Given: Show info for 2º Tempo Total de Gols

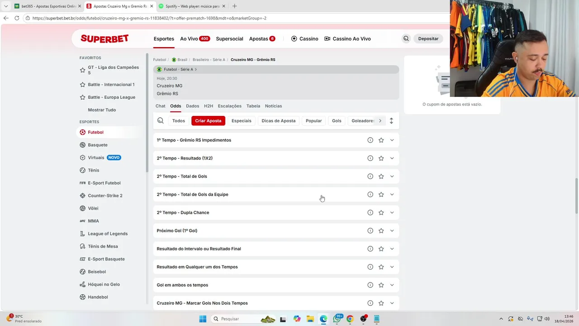Looking at the screenshot, I should pyautogui.click(x=370, y=176).
